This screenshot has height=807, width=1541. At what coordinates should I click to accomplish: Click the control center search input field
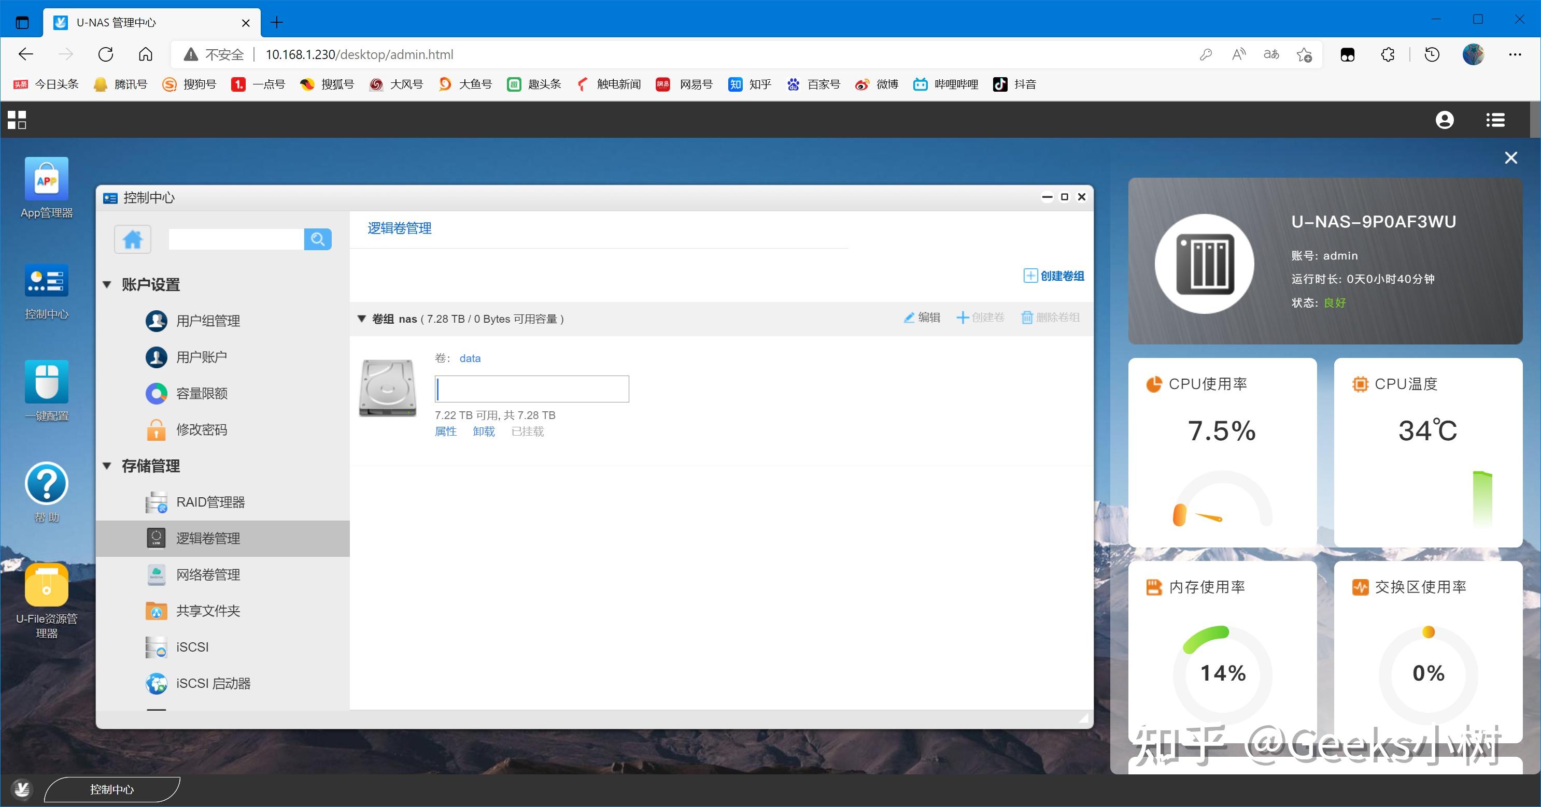pyautogui.click(x=236, y=240)
